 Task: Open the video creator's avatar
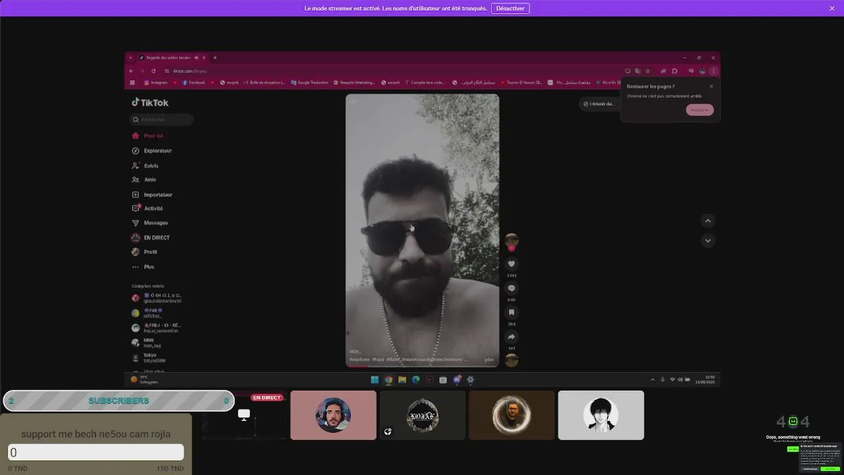511,240
